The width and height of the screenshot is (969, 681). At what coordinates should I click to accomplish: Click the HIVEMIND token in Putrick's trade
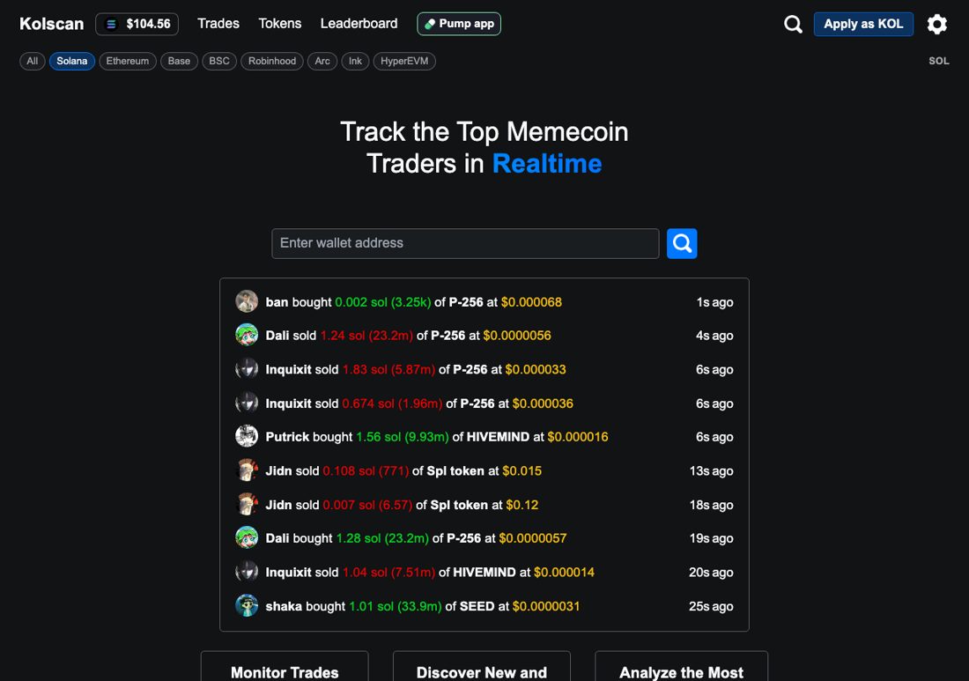[498, 437]
